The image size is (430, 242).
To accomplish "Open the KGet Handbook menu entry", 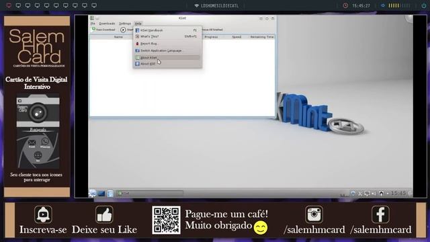I will [167, 30].
